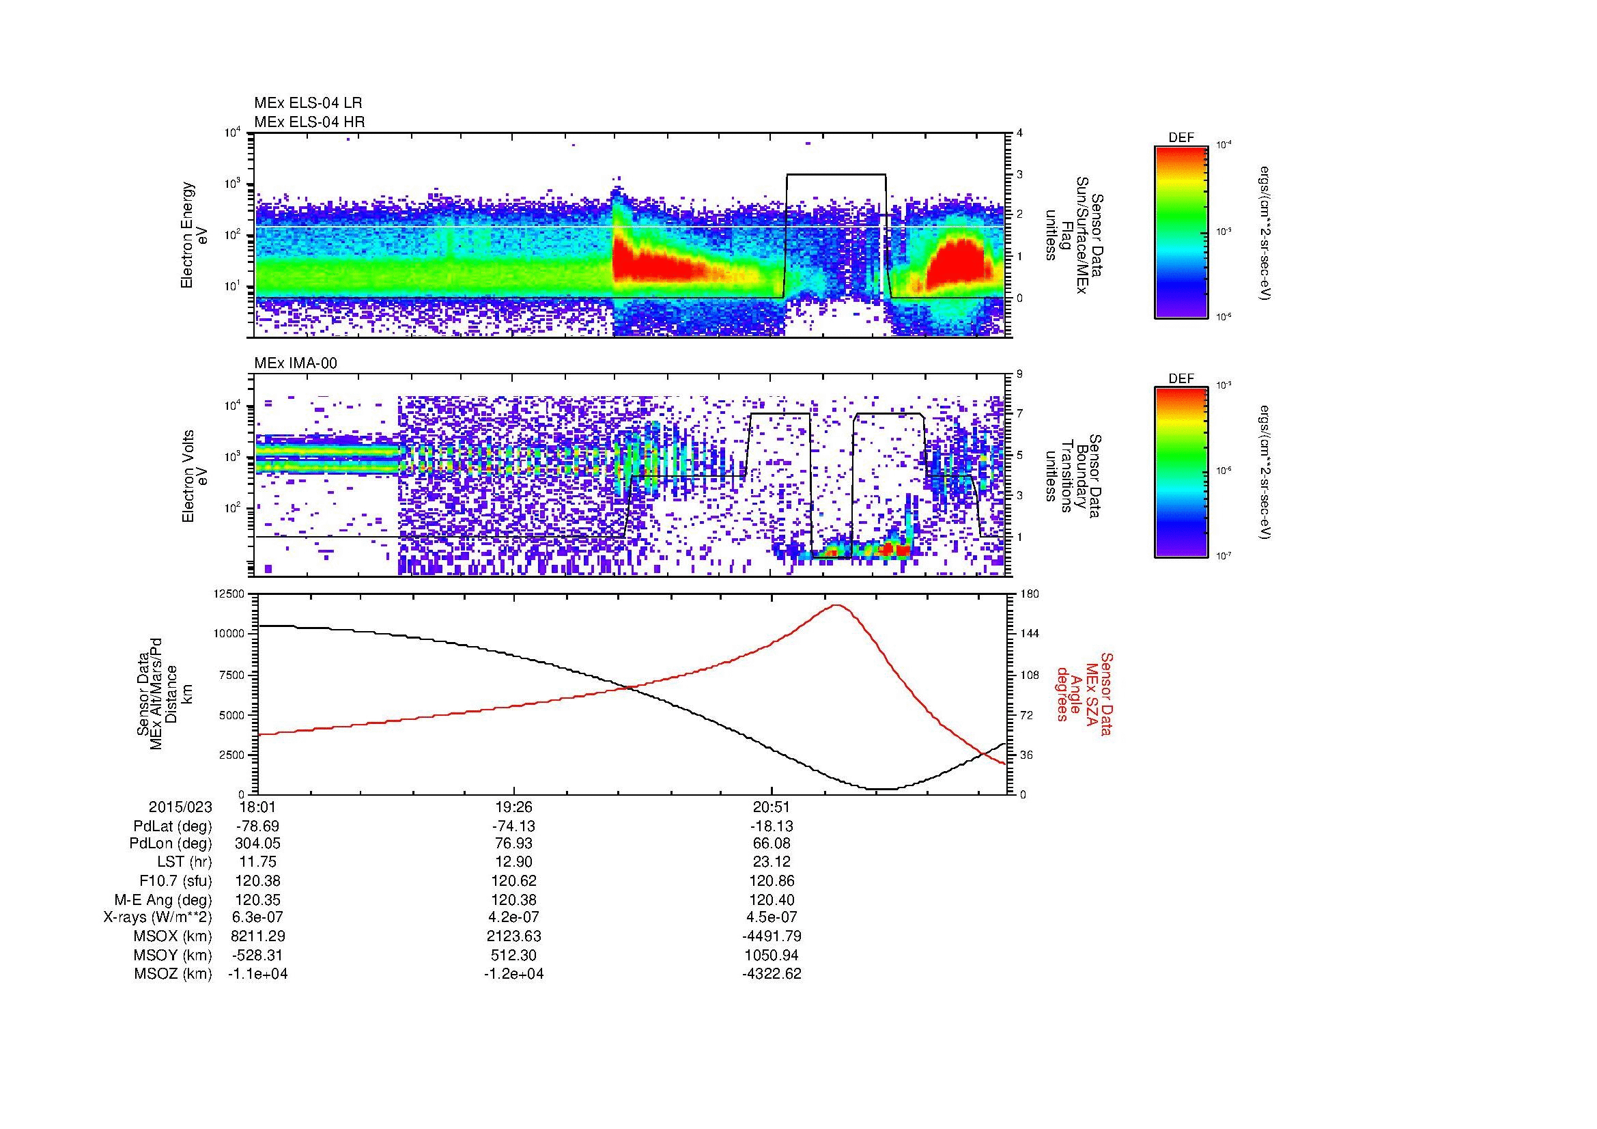1597x1129 pixels.
Task: Click the time tick label '20:51'
Action: tap(772, 807)
